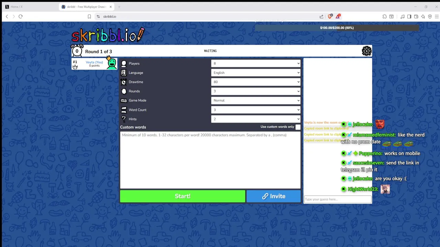Image resolution: width=440 pixels, height=247 pixels.
Task: Click the share icon in address bar
Action: click(x=321, y=16)
